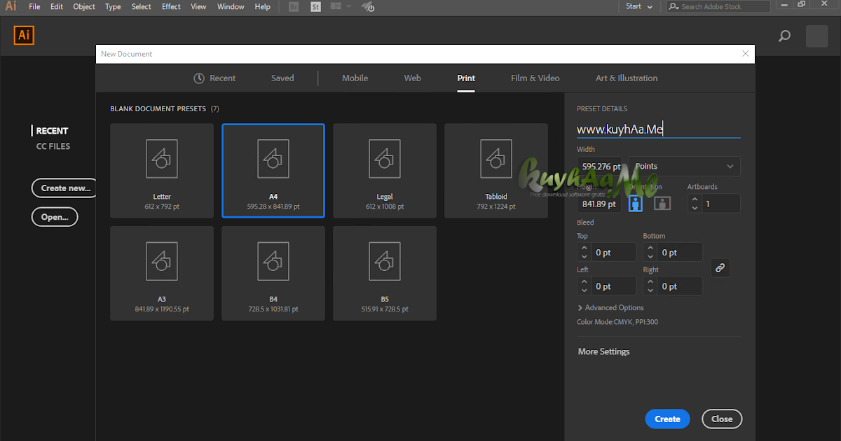Click the orange Ai logo on Start workspace
841x441 pixels.
(24, 36)
